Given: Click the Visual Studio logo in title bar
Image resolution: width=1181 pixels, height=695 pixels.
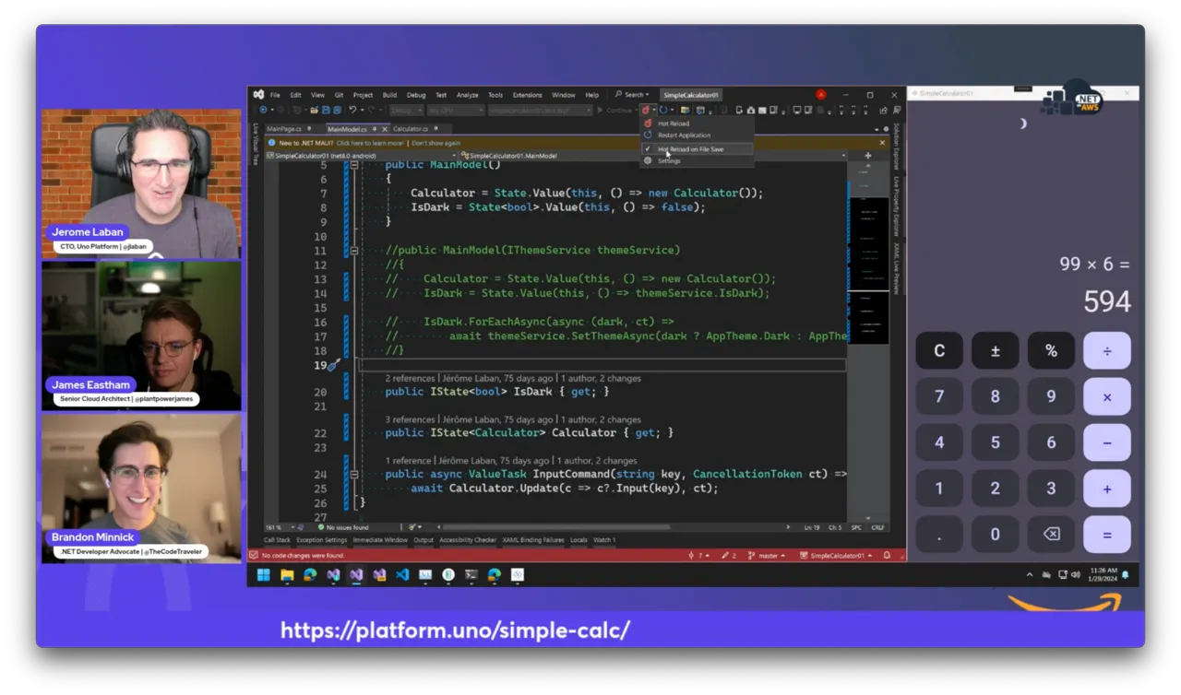Looking at the screenshot, I should [x=259, y=94].
